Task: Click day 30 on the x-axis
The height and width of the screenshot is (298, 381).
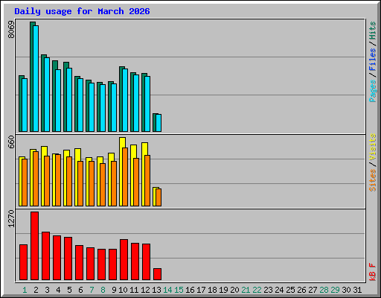Action: tap(346, 290)
